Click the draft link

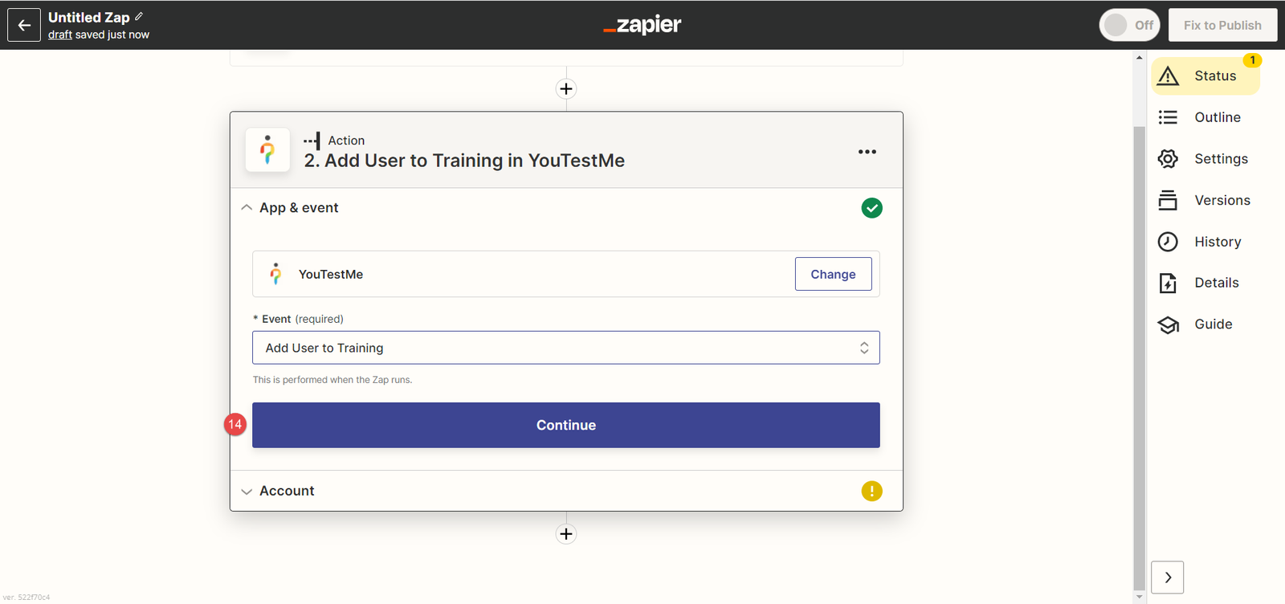click(x=60, y=35)
